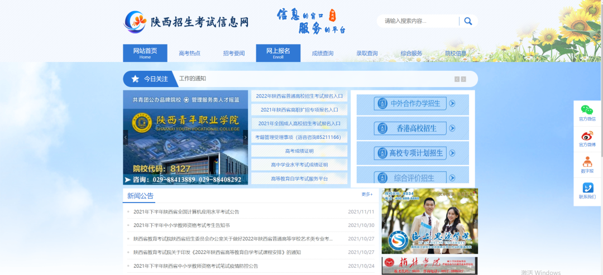603x275 pixels.
Task: Click the 考籍管理受理事项 link
Action: click(299, 137)
